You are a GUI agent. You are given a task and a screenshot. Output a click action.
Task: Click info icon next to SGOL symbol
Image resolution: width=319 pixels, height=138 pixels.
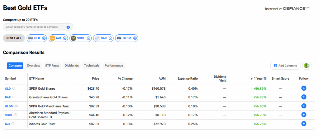tap(16, 115)
